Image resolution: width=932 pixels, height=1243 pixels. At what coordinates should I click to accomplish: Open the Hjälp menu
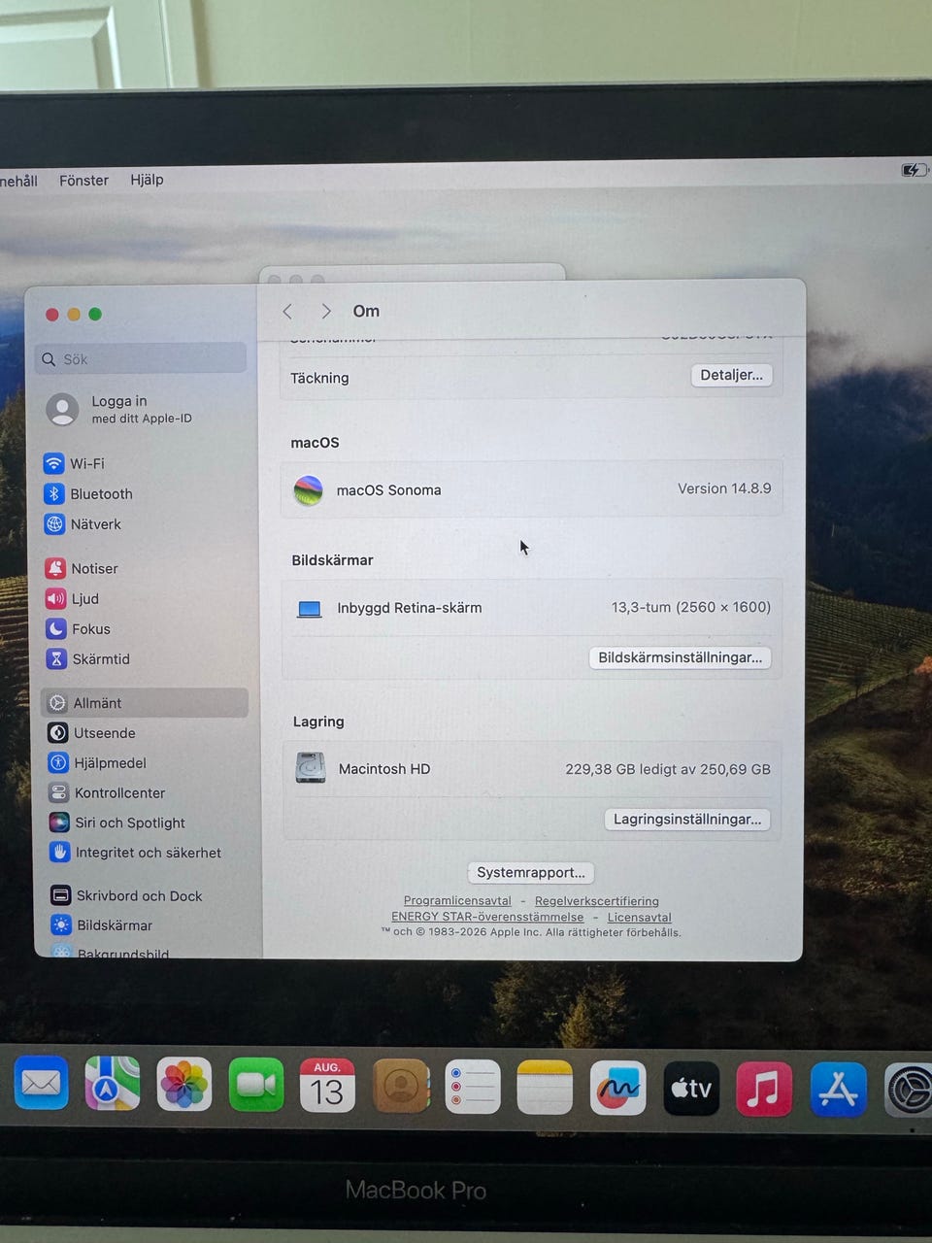coord(147,180)
